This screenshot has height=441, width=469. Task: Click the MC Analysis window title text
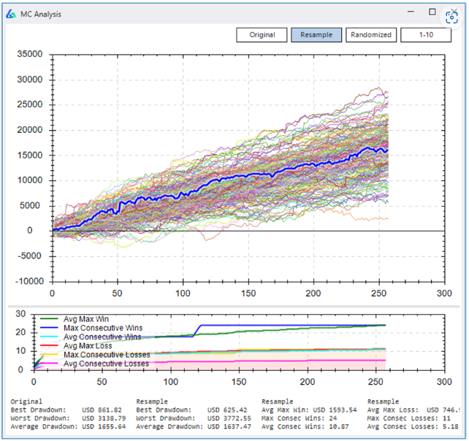(x=42, y=15)
